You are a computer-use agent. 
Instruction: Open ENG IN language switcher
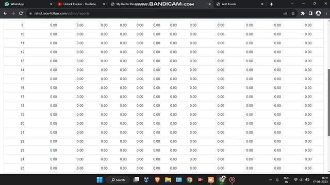coord(287,180)
